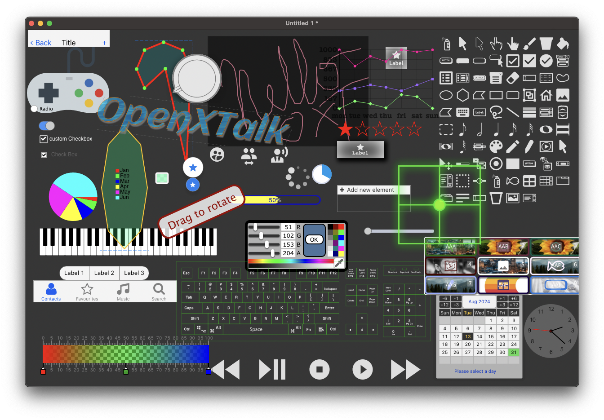The height and width of the screenshot is (420, 604).
Task: Click the person speaking icon
Action: tap(279, 155)
